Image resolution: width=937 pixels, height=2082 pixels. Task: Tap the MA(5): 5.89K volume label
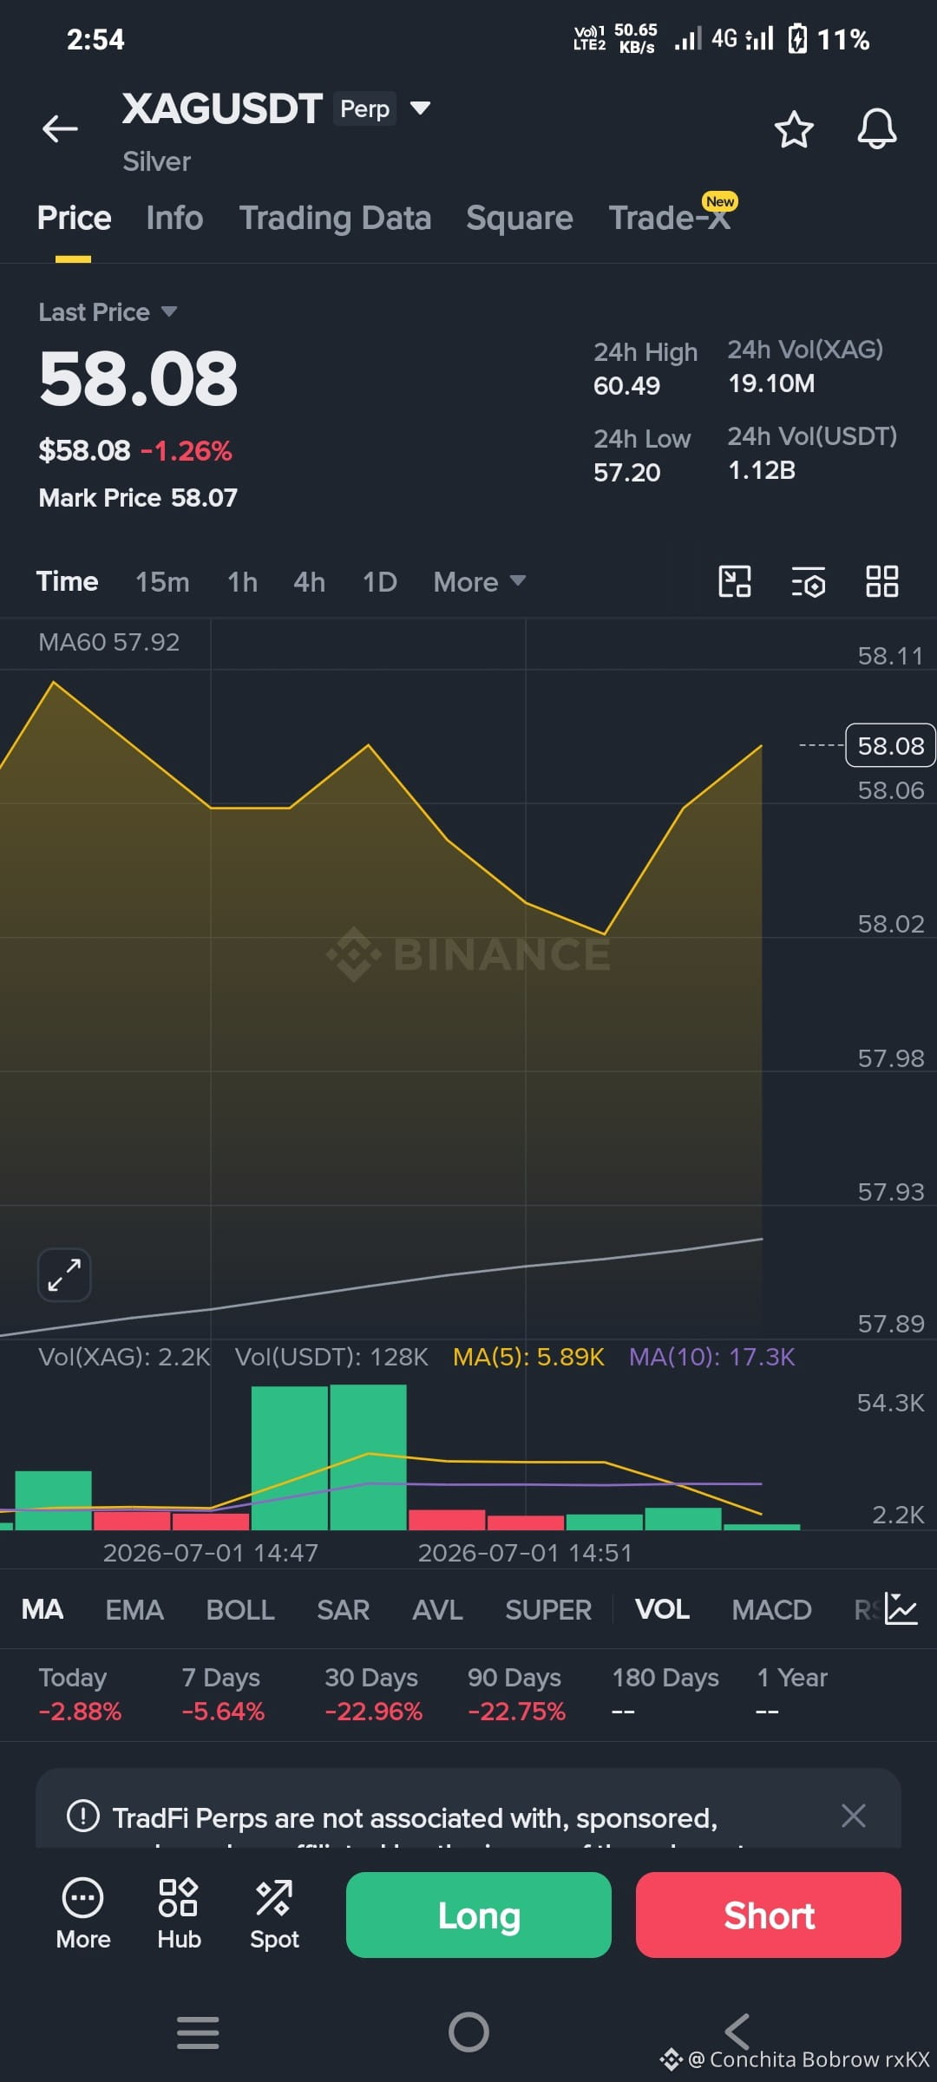pyautogui.click(x=528, y=1357)
